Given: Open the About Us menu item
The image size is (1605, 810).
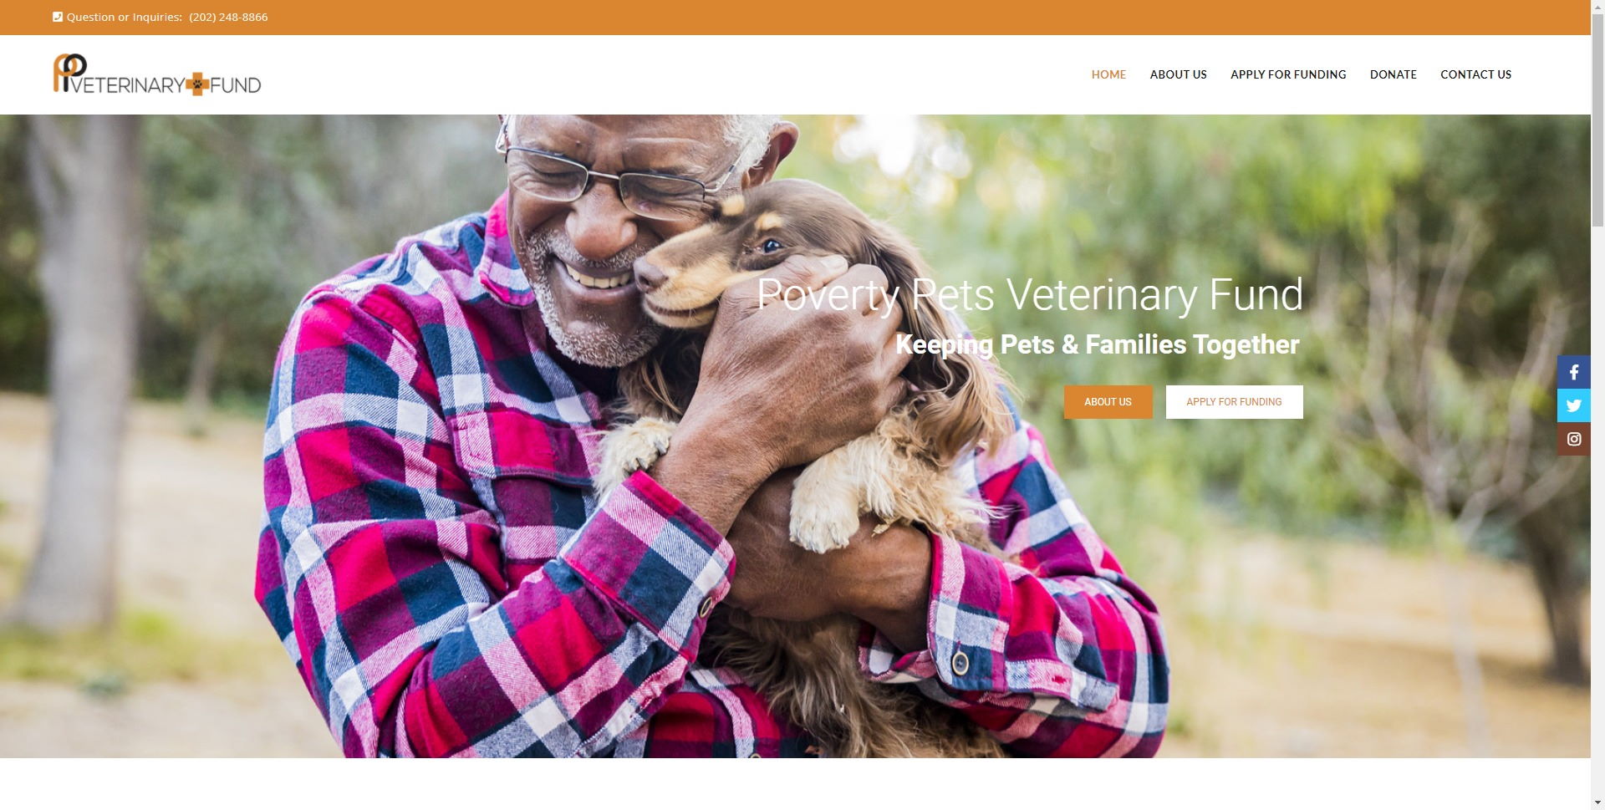Looking at the screenshot, I should point(1178,74).
